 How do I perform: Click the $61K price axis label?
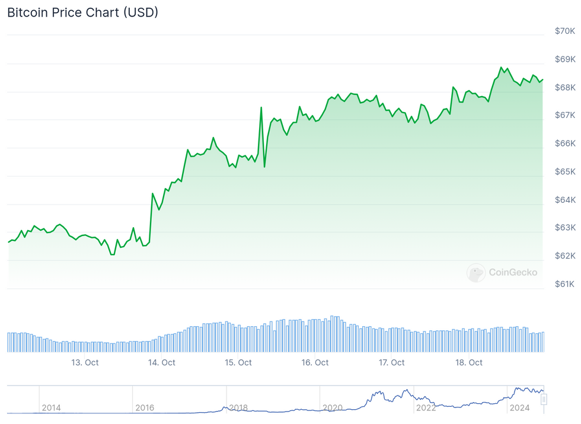[x=565, y=284]
